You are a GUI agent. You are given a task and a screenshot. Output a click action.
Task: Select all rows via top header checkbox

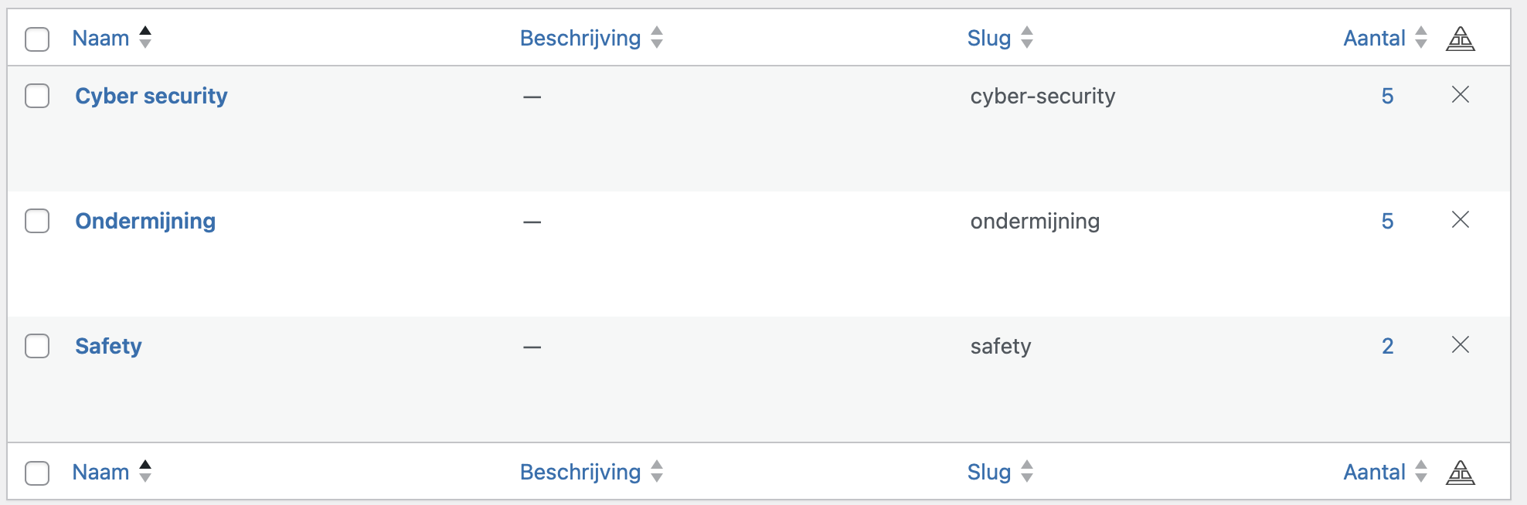(37, 39)
